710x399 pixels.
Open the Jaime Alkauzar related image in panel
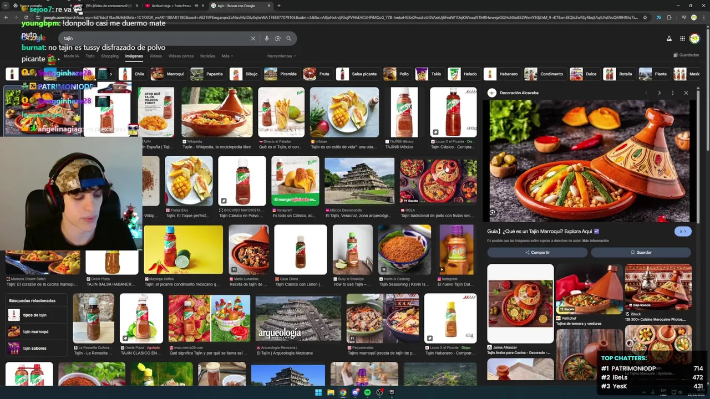click(x=520, y=304)
